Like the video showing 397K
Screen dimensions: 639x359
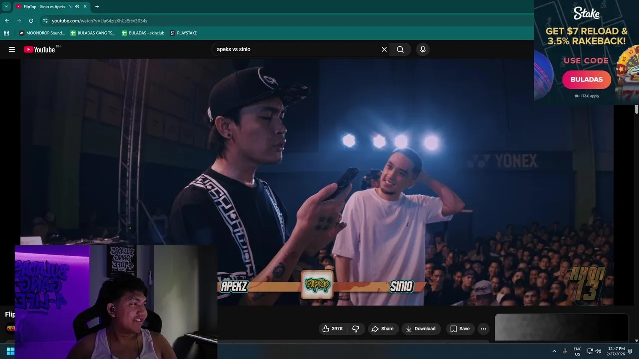click(x=332, y=329)
